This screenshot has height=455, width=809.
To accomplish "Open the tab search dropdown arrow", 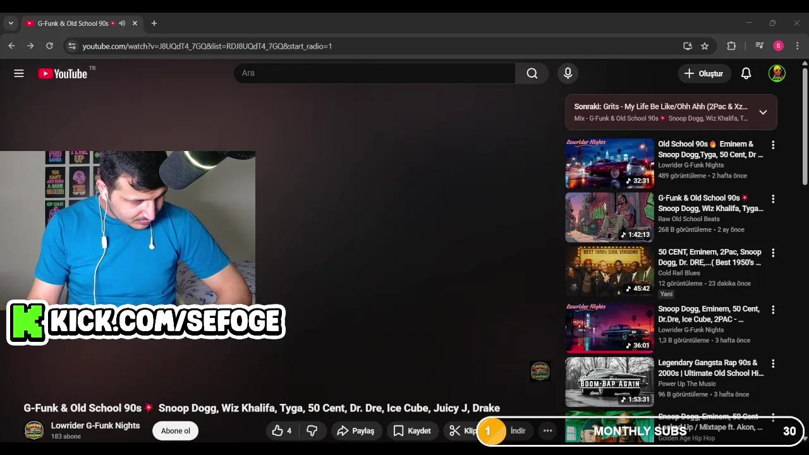I will click(x=11, y=23).
